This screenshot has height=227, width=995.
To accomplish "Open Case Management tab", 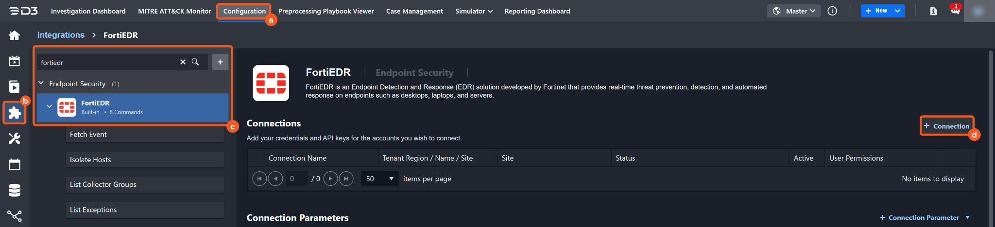I will click(414, 11).
